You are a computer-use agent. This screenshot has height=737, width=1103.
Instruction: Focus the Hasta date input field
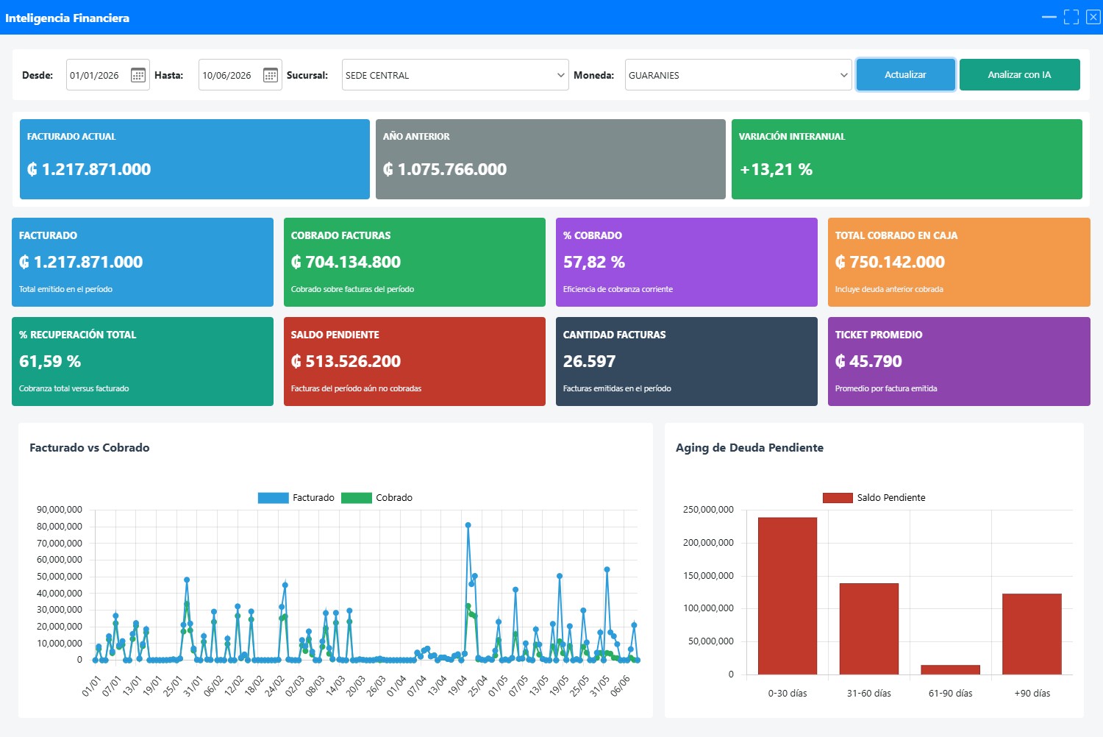[229, 75]
